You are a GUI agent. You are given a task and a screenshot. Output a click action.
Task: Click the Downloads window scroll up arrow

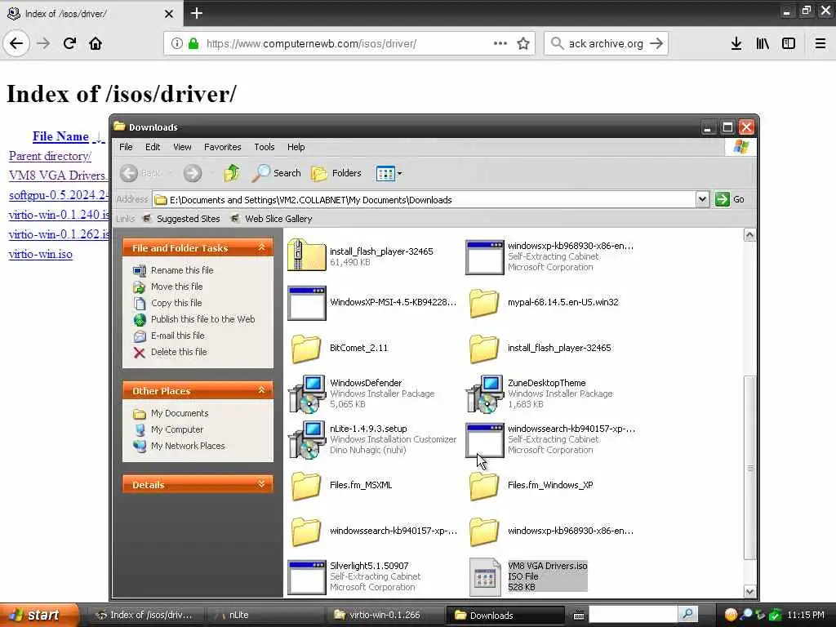pos(749,235)
